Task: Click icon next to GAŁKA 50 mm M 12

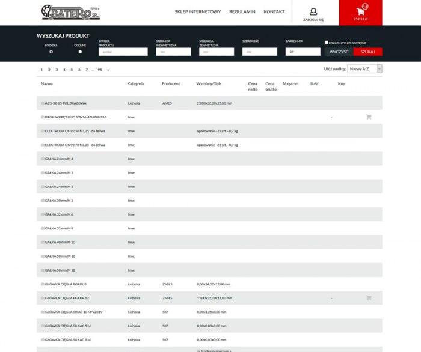Action: point(43,270)
